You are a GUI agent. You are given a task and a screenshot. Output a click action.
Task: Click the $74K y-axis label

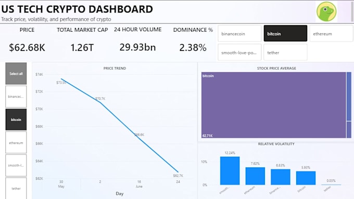click(x=39, y=74)
